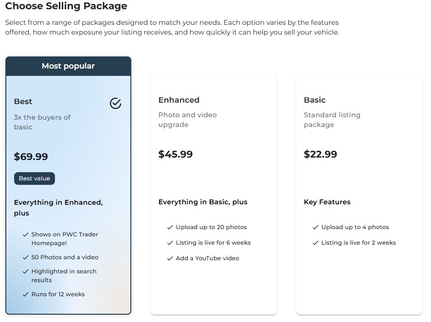Click the $69.99 Best price
This screenshot has width=431, height=322.
[31, 157]
